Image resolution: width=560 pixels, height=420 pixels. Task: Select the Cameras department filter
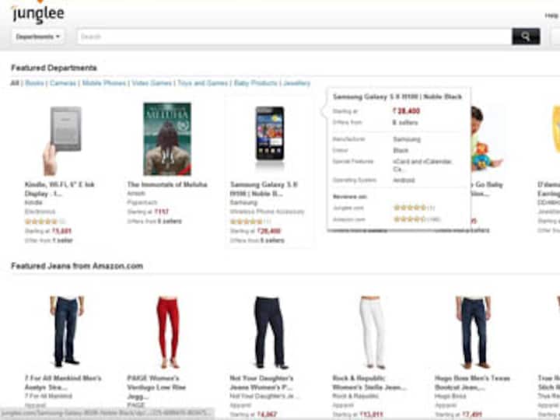point(63,83)
